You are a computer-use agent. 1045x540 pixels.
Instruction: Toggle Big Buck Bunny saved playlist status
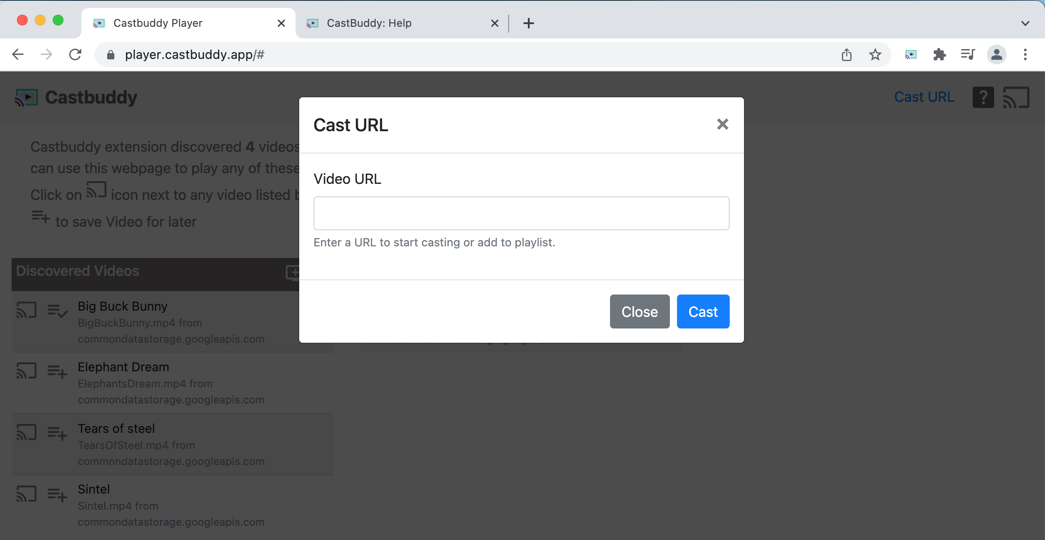[57, 310]
